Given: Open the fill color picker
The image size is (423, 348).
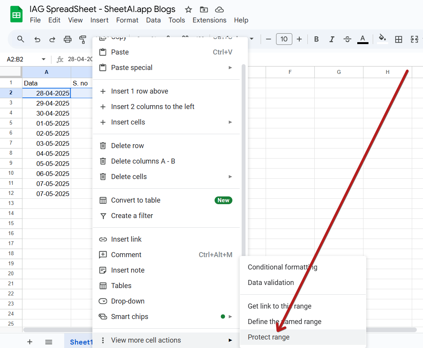Looking at the screenshot, I should (382, 39).
